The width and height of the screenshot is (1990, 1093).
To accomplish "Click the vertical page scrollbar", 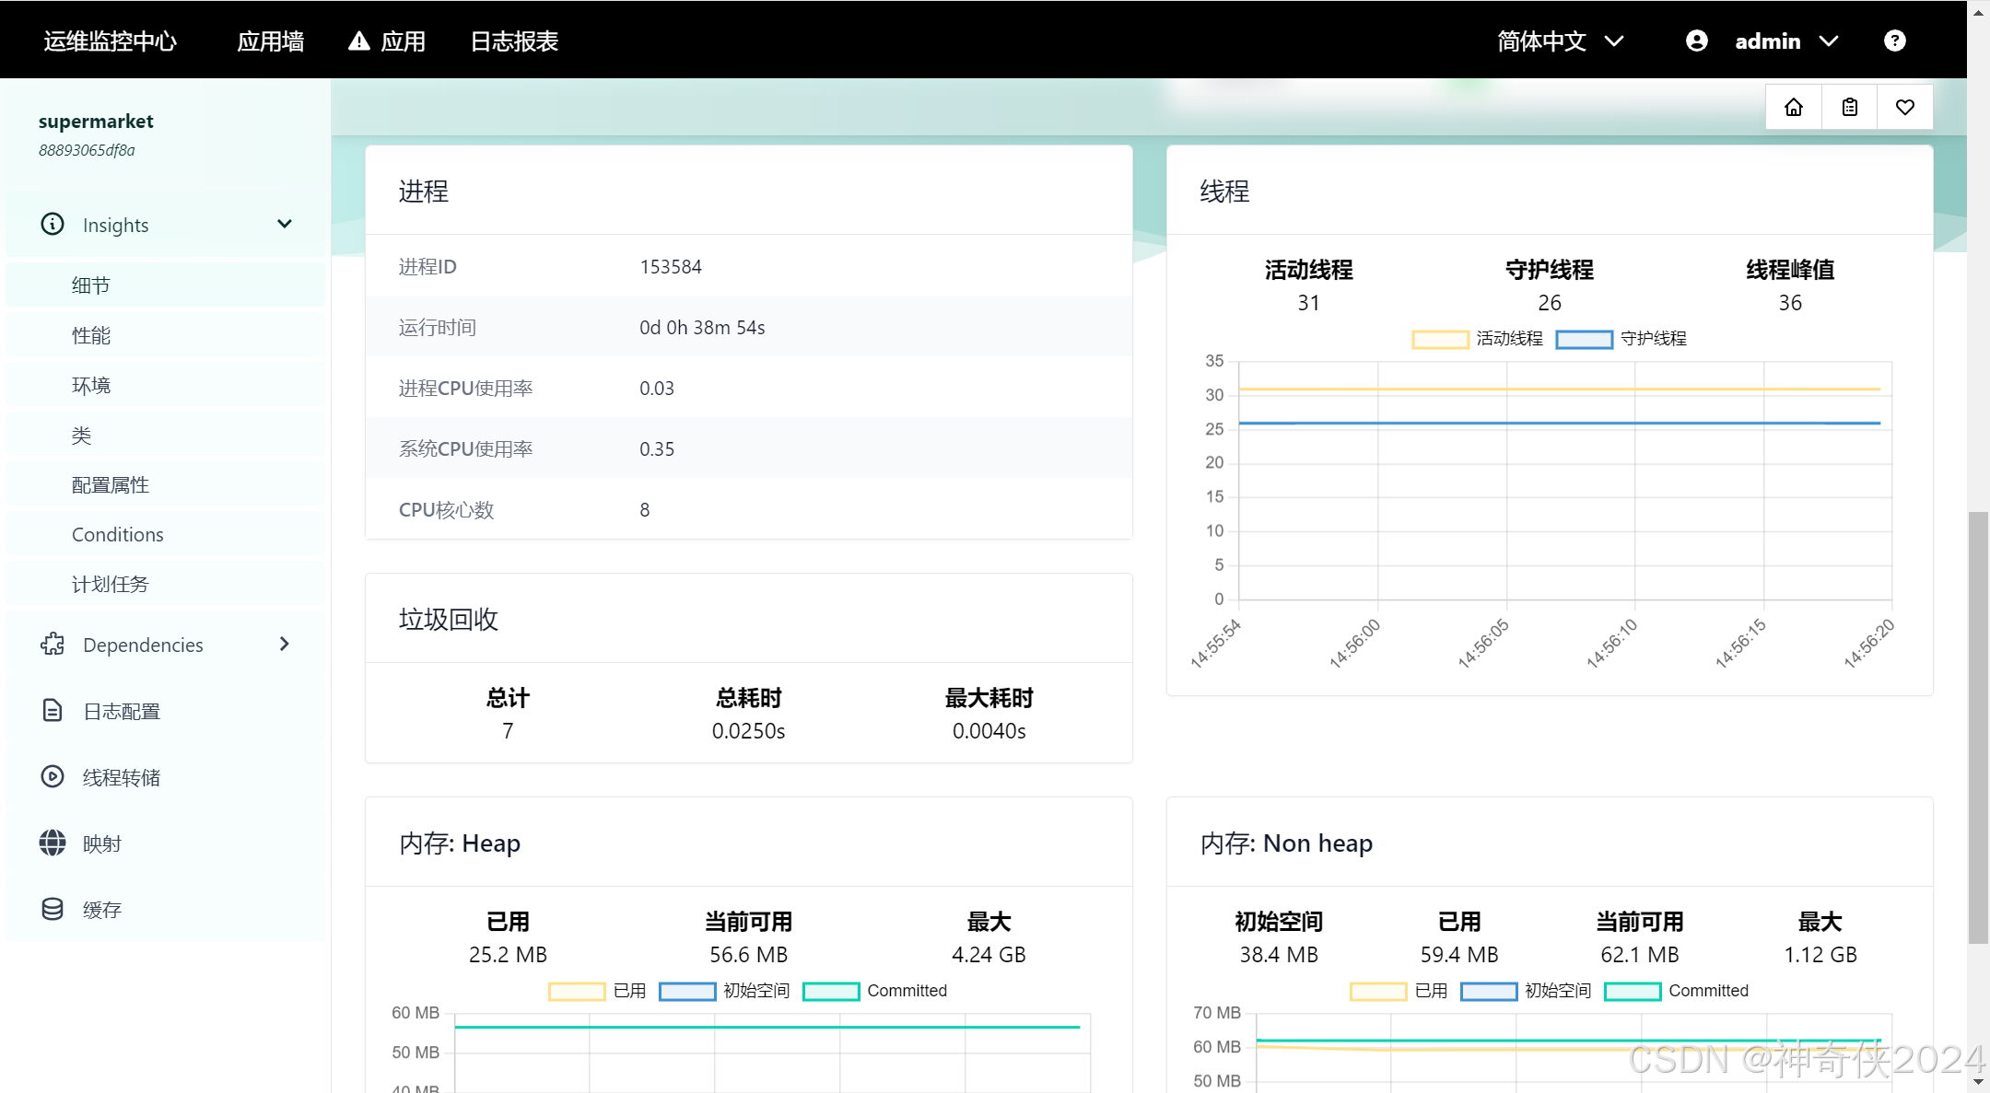I will tap(1978, 727).
